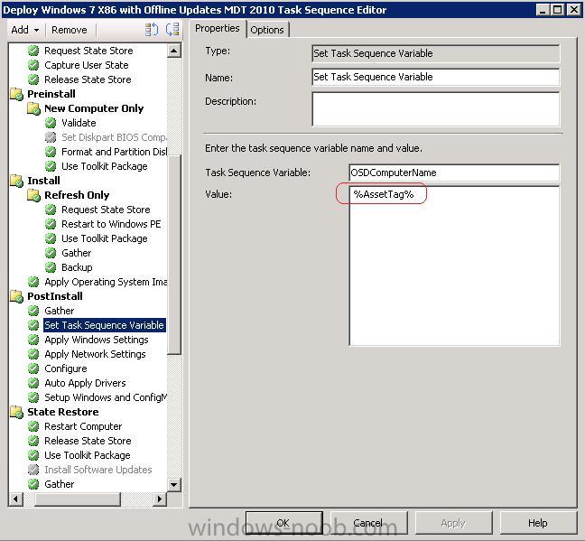Select the Use Toolkit Package step under New Computer Only
Image resolution: width=585 pixels, height=541 pixels.
coord(104,166)
